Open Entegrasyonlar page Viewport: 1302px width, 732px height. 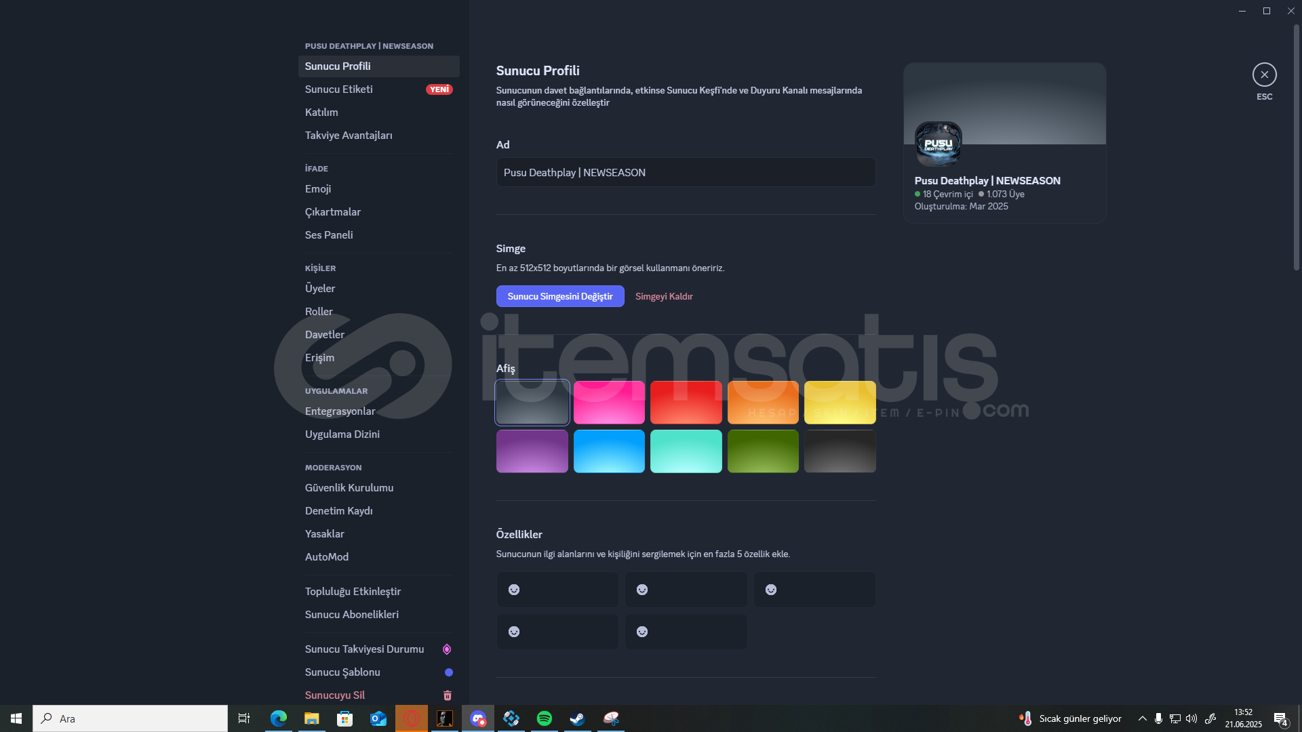click(378, 411)
